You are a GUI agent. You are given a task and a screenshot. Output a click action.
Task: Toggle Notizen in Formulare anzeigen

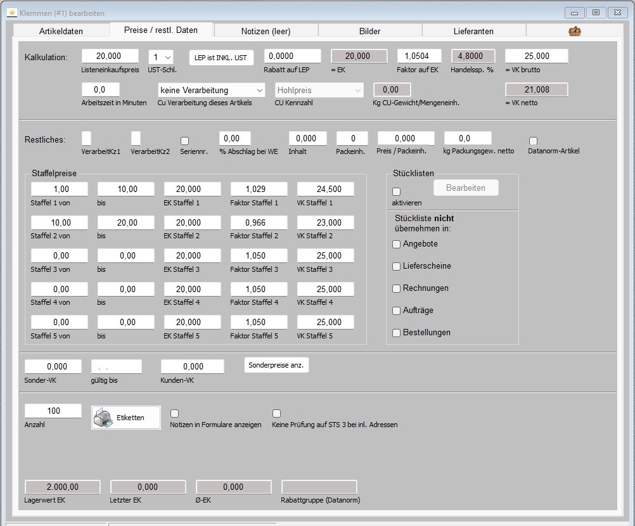pyautogui.click(x=175, y=413)
